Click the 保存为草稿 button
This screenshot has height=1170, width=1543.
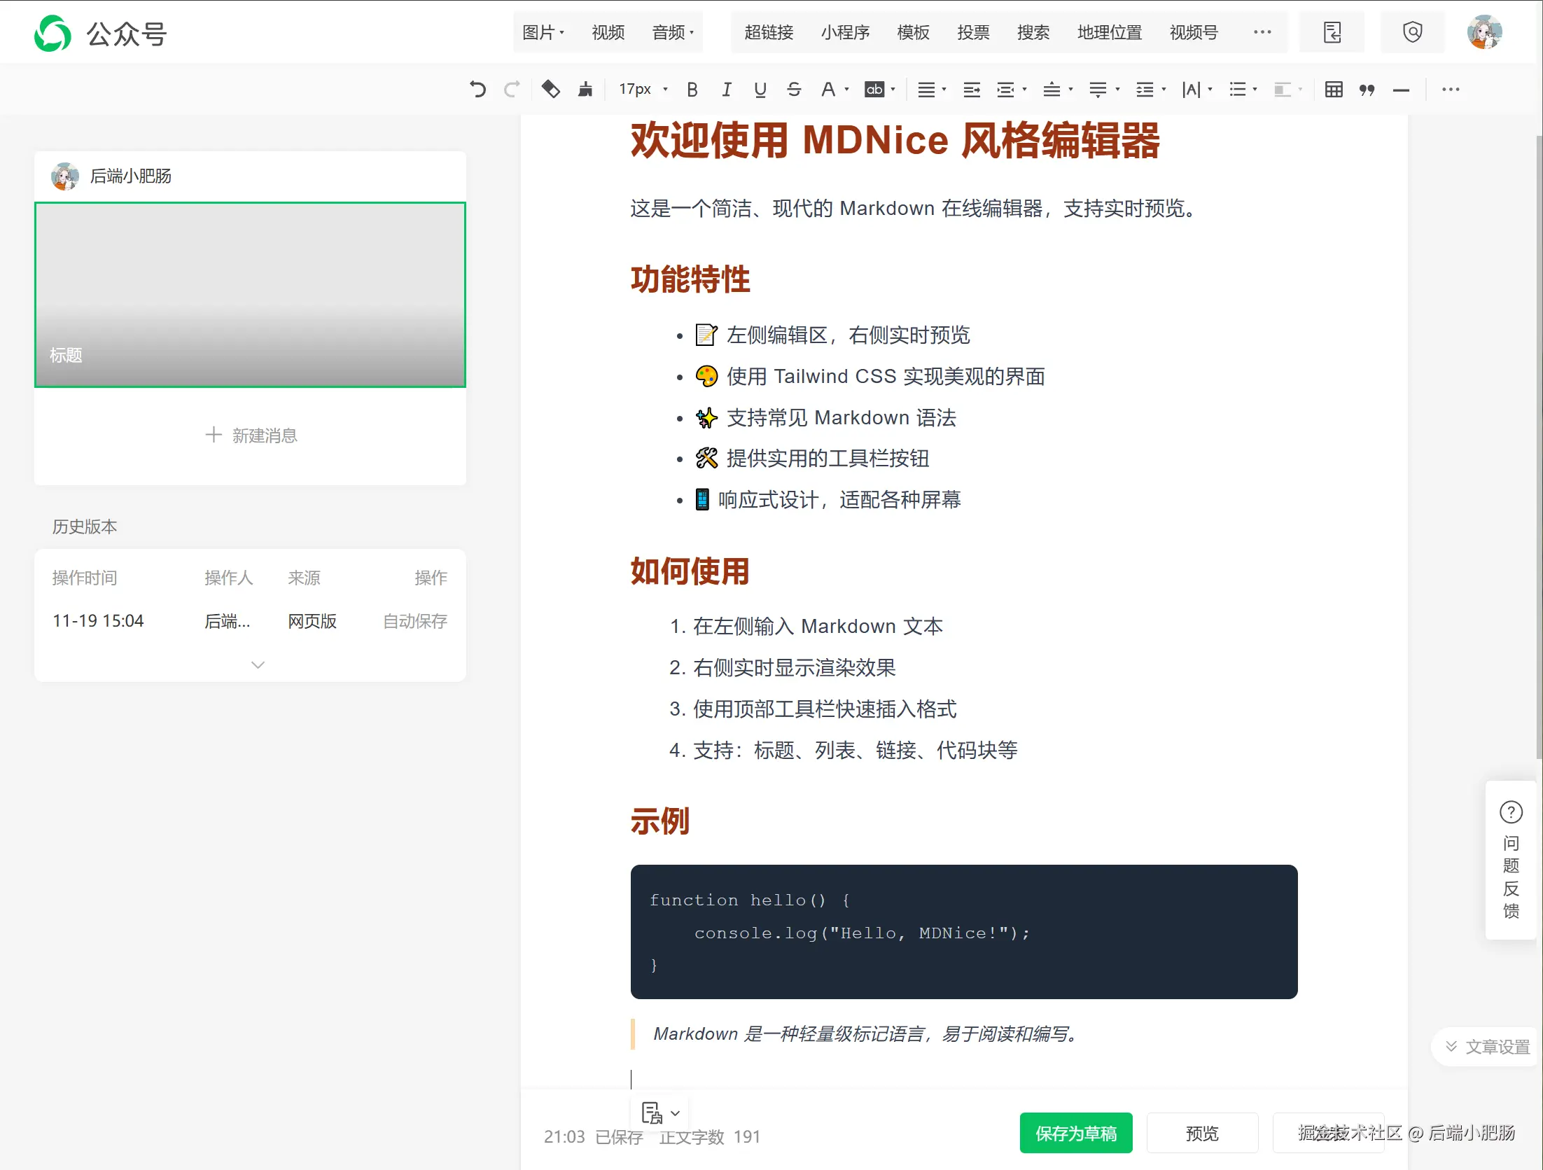click(x=1075, y=1133)
